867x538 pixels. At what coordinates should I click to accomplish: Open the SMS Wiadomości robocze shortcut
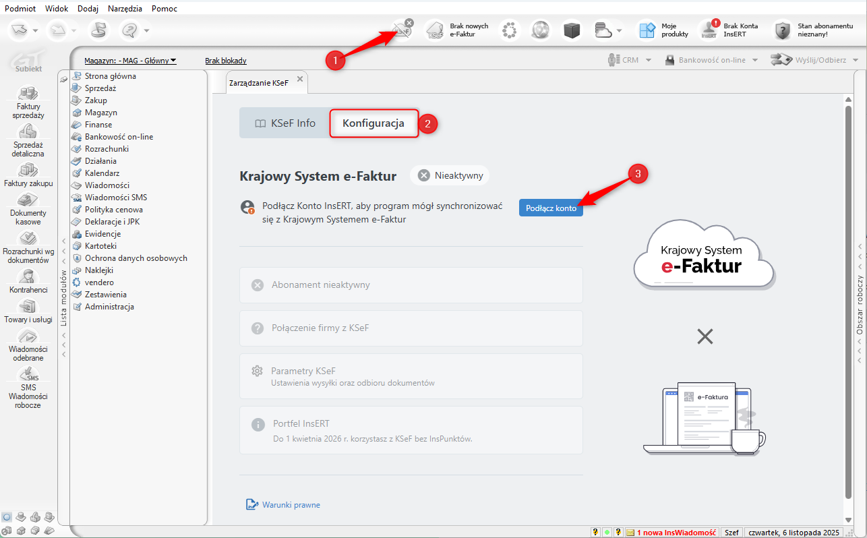pos(29,388)
